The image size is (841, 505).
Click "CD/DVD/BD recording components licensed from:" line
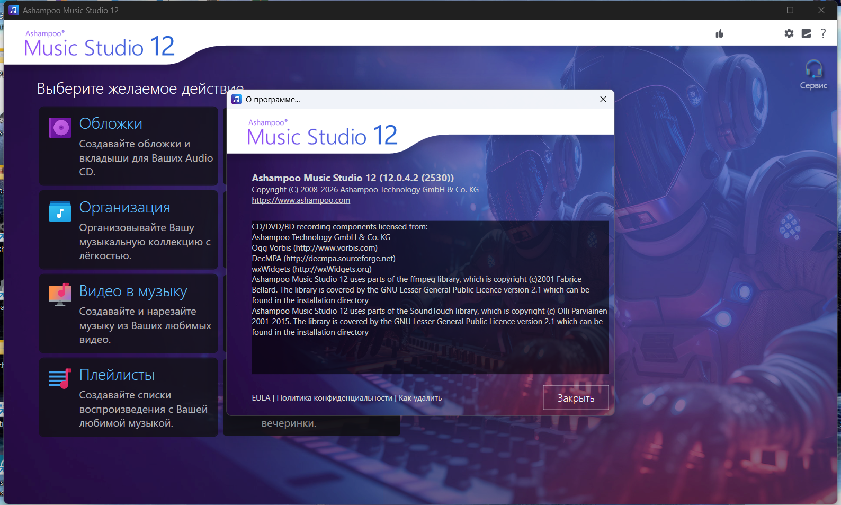click(339, 227)
